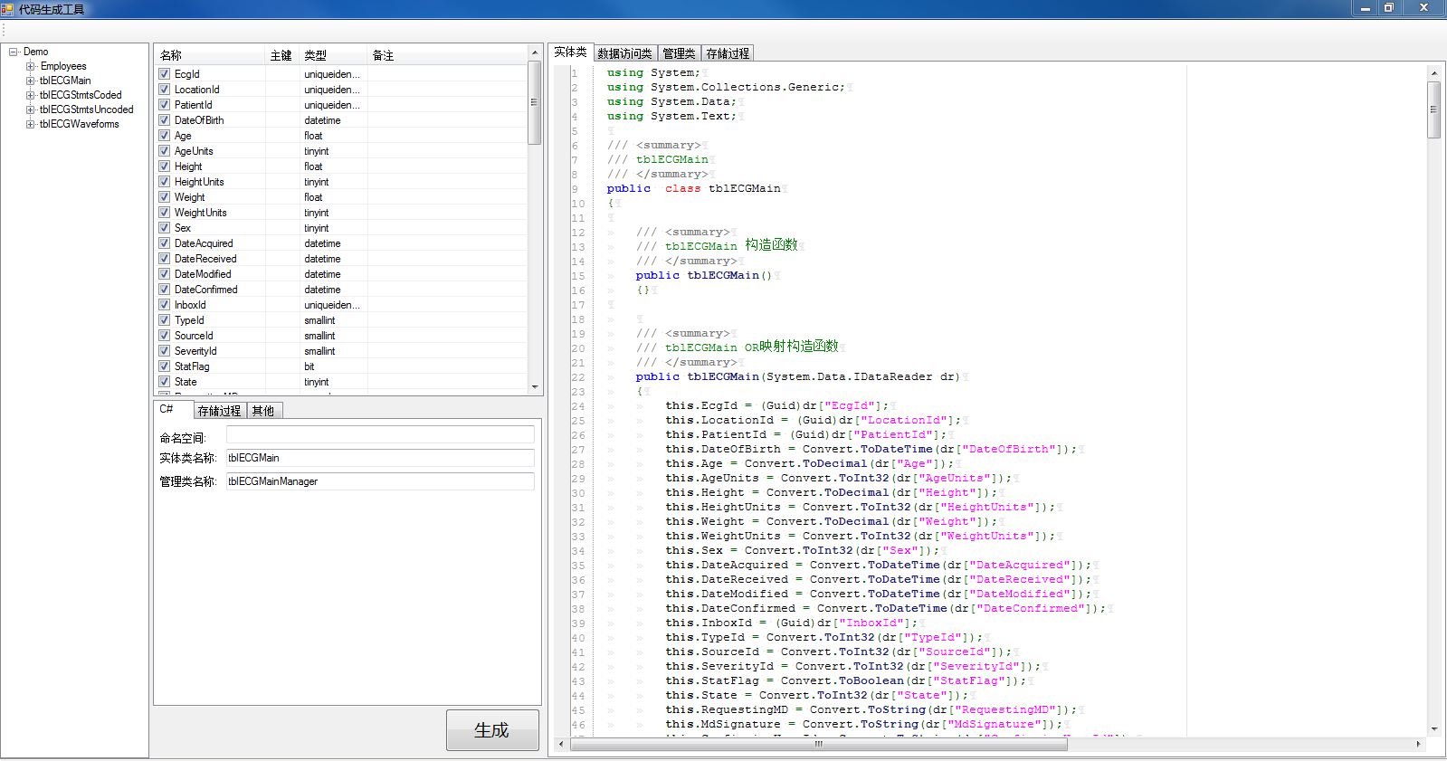Select the tblECGWaveforms table in tree
This screenshot has width=1447, height=761.
coord(79,124)
